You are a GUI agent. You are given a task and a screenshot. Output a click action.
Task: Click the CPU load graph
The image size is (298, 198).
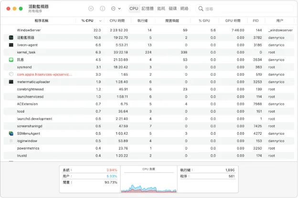(149, 182)
